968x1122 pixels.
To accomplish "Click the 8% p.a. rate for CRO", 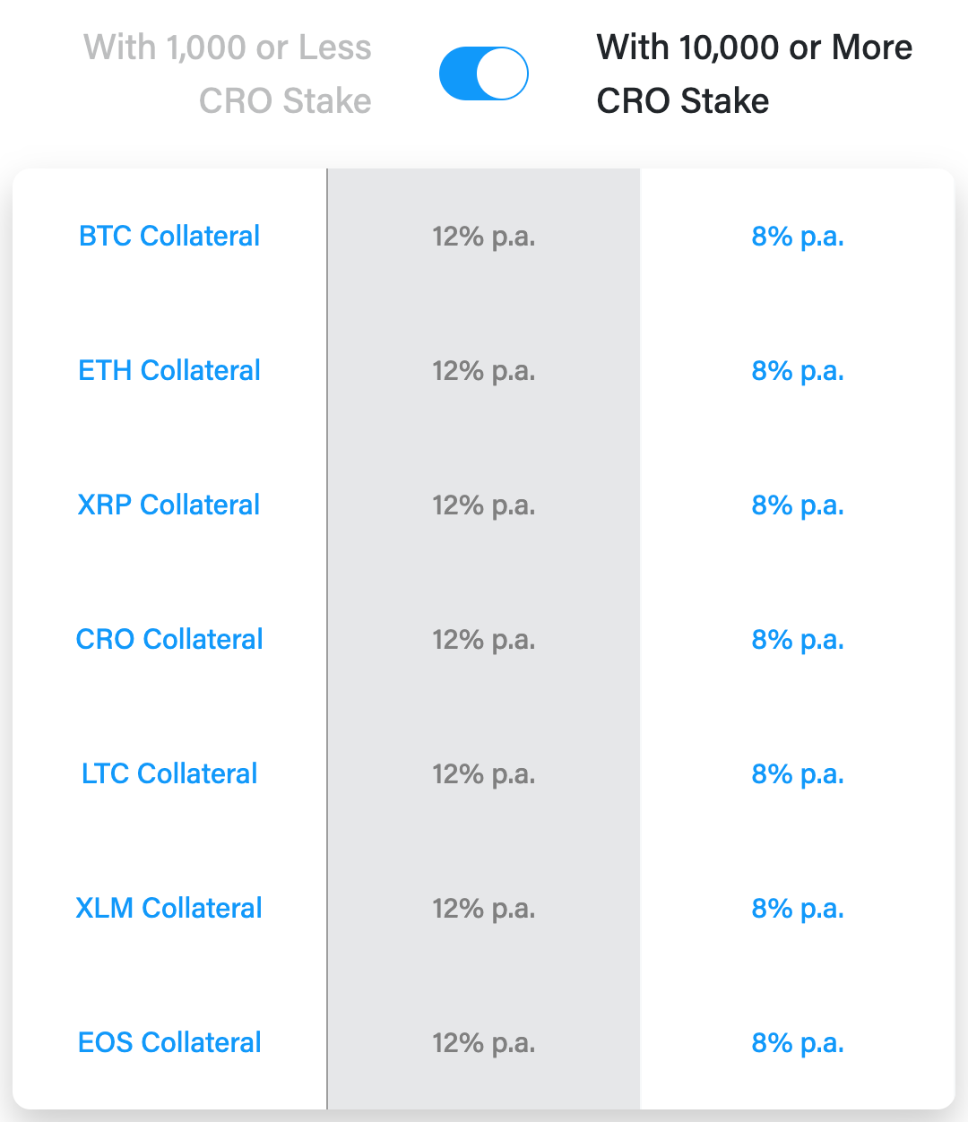I will tap(798, 640).
